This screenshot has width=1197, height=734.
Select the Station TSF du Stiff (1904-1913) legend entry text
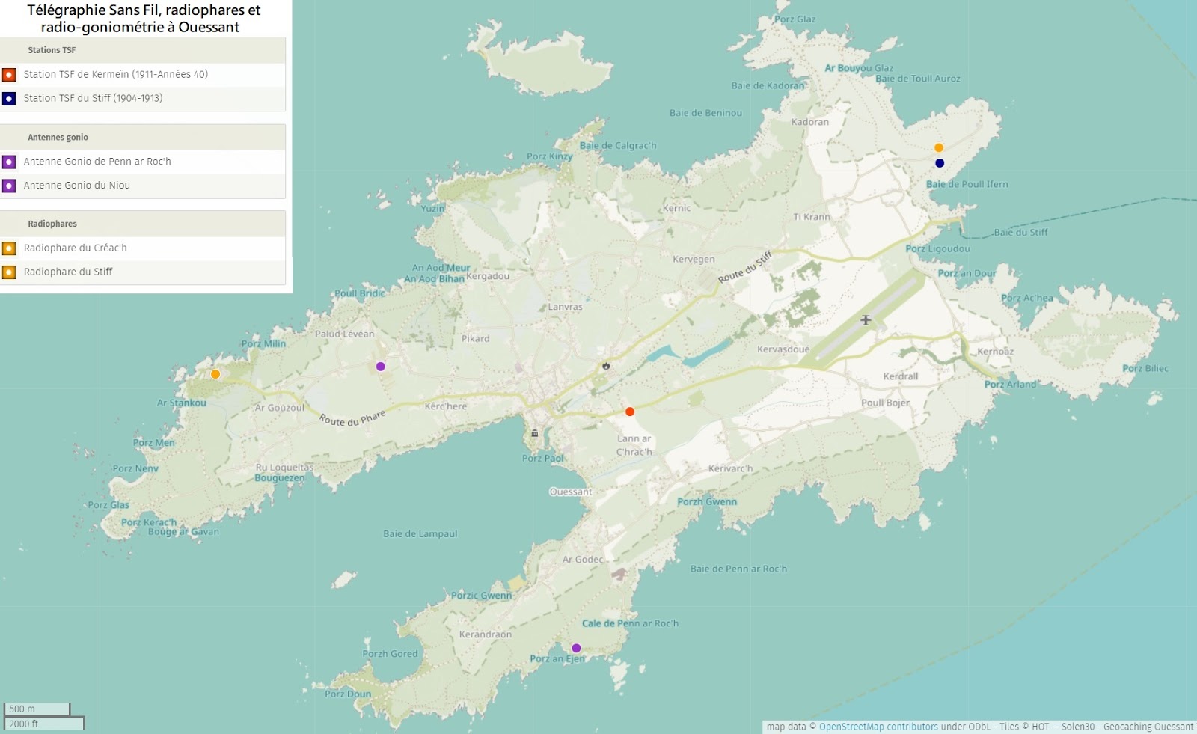pyautogui.click(x=93, y=98)
